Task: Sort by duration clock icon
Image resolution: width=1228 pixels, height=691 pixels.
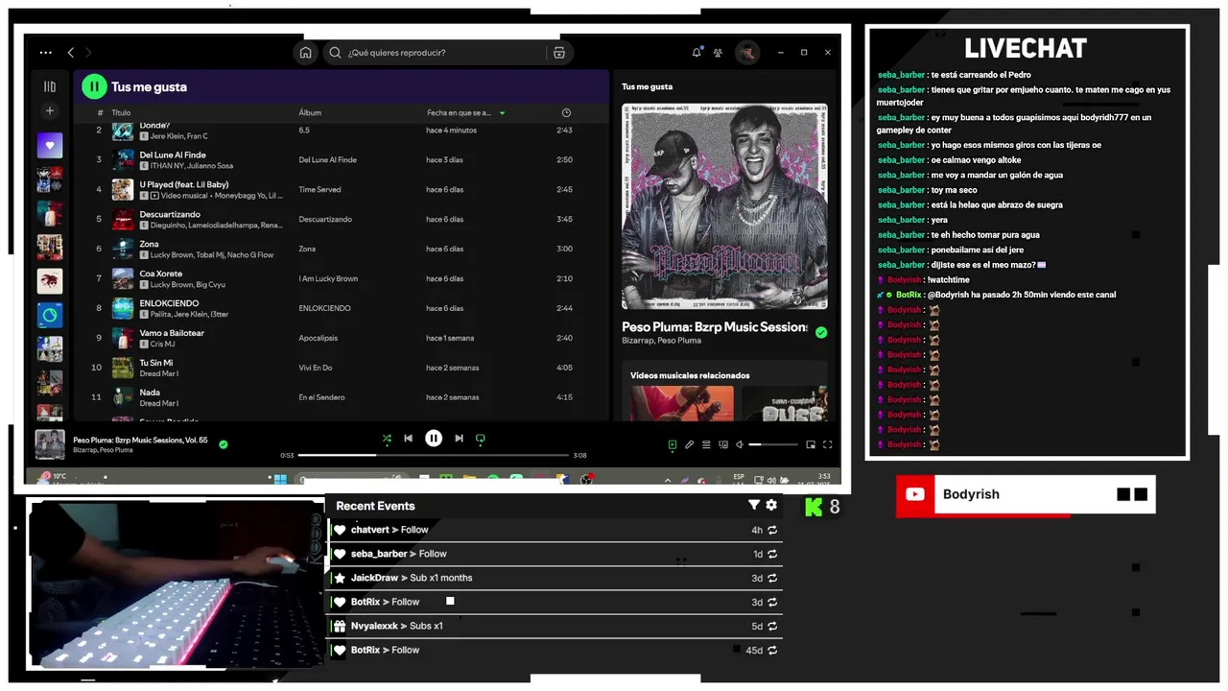Action: [x=566, y=113]
